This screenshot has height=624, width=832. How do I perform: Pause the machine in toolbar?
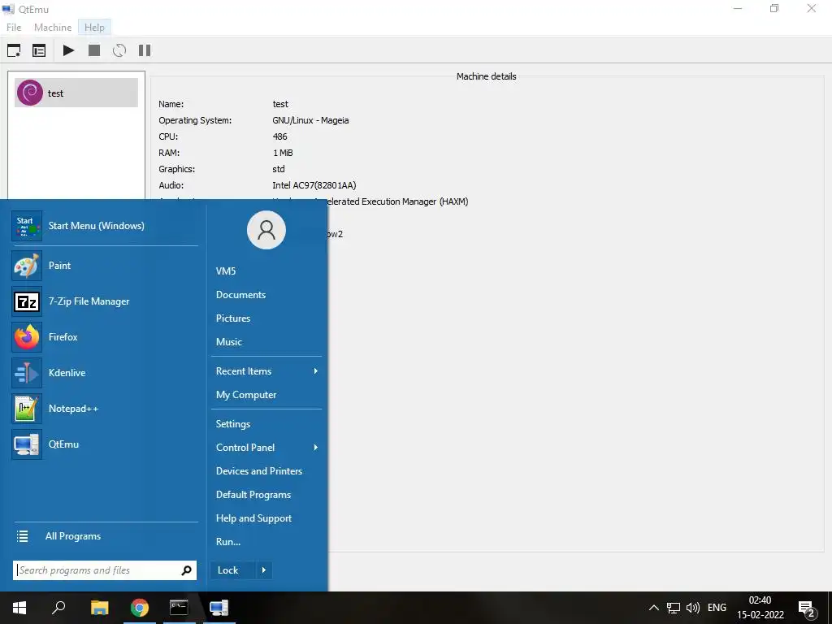point(145,50)
